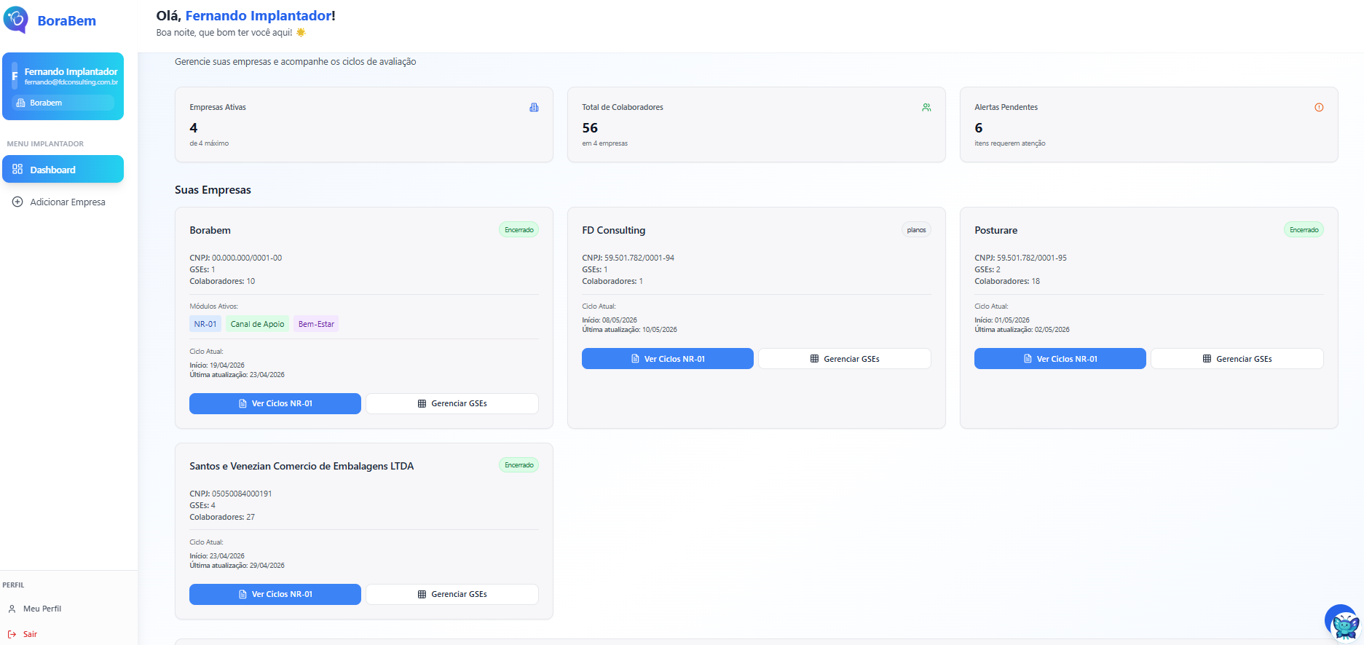1364x645 pixels.
Task: Click CNPJ 59.501.782/0001-94 text
Action: [x=628, y=258]
